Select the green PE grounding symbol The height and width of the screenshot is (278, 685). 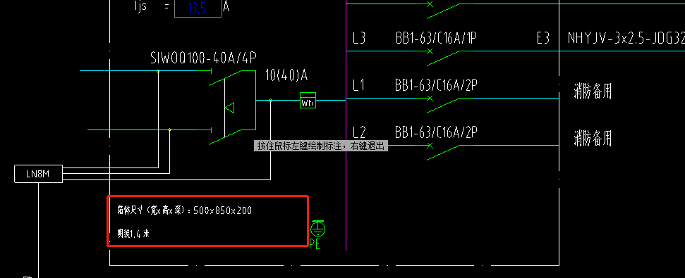pyautogui.click(x=318, y=228)
